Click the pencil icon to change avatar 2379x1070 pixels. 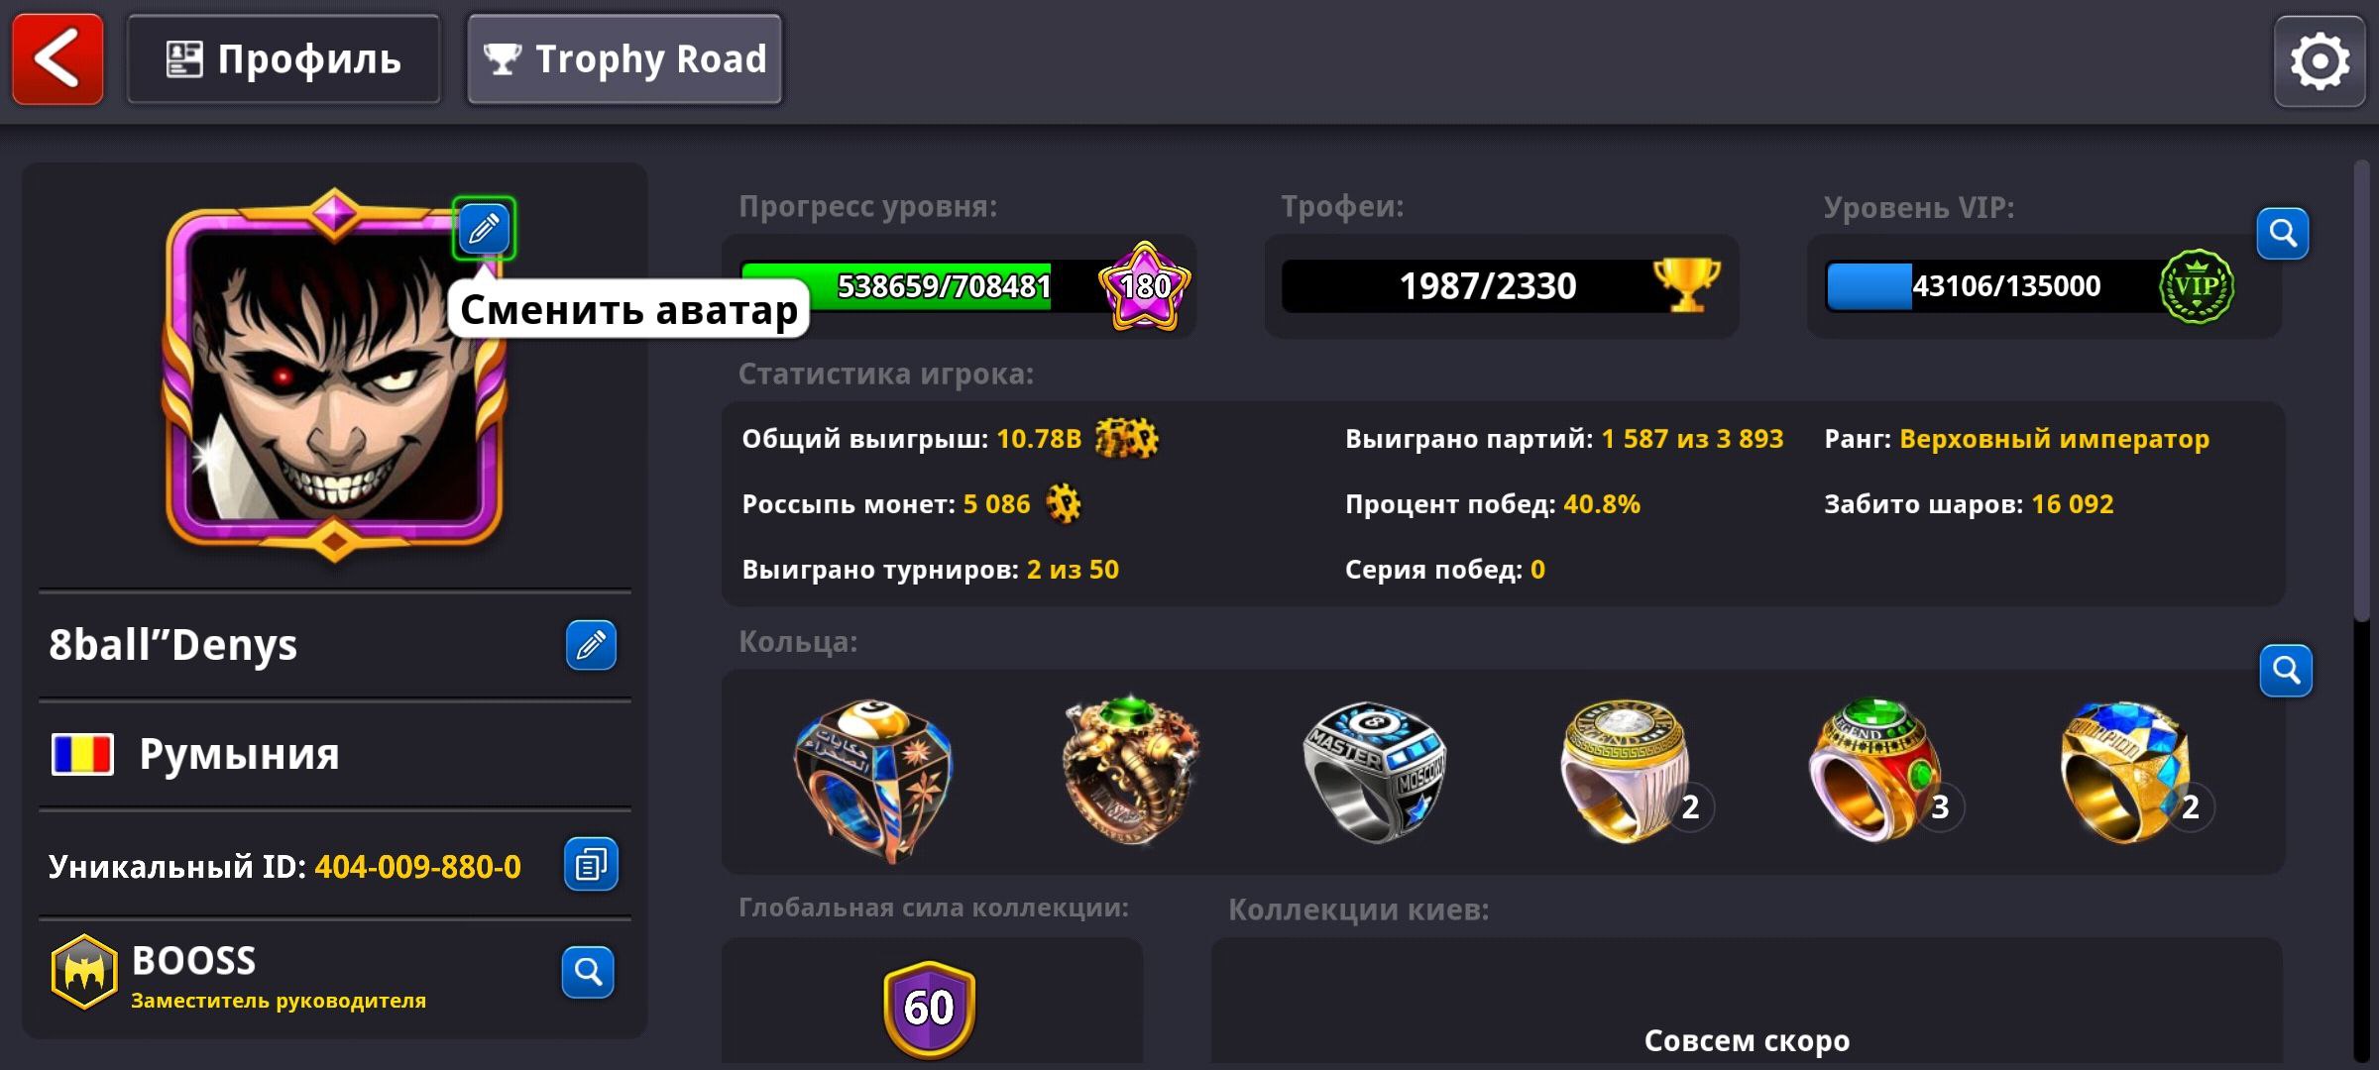point(484,229)
